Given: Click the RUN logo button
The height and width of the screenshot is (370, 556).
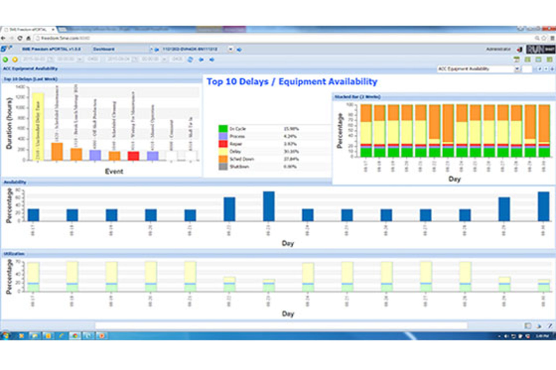Looking at the screenshot, I should coord(540,49).
